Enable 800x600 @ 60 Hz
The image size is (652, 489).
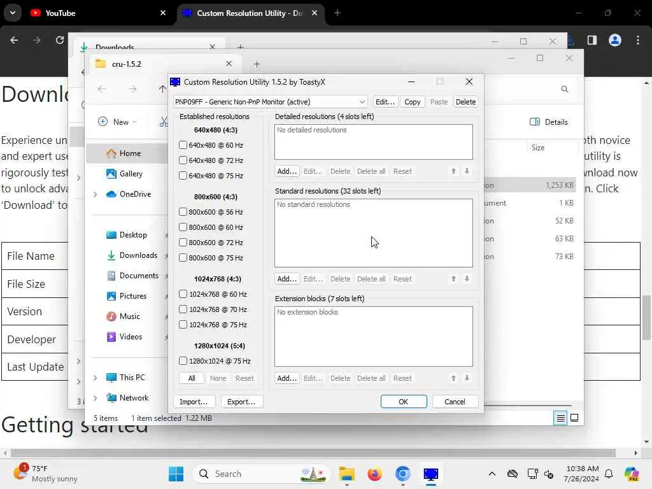click(183, 227)
